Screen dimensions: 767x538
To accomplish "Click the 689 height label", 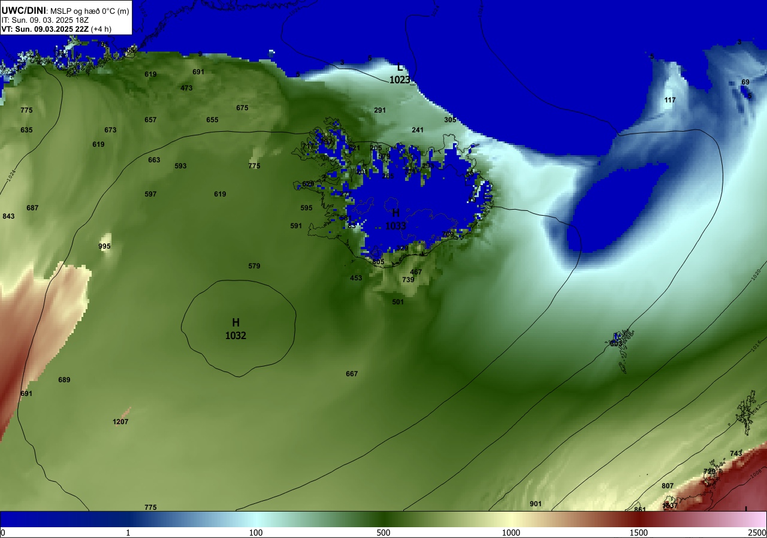I will point(64,380).
